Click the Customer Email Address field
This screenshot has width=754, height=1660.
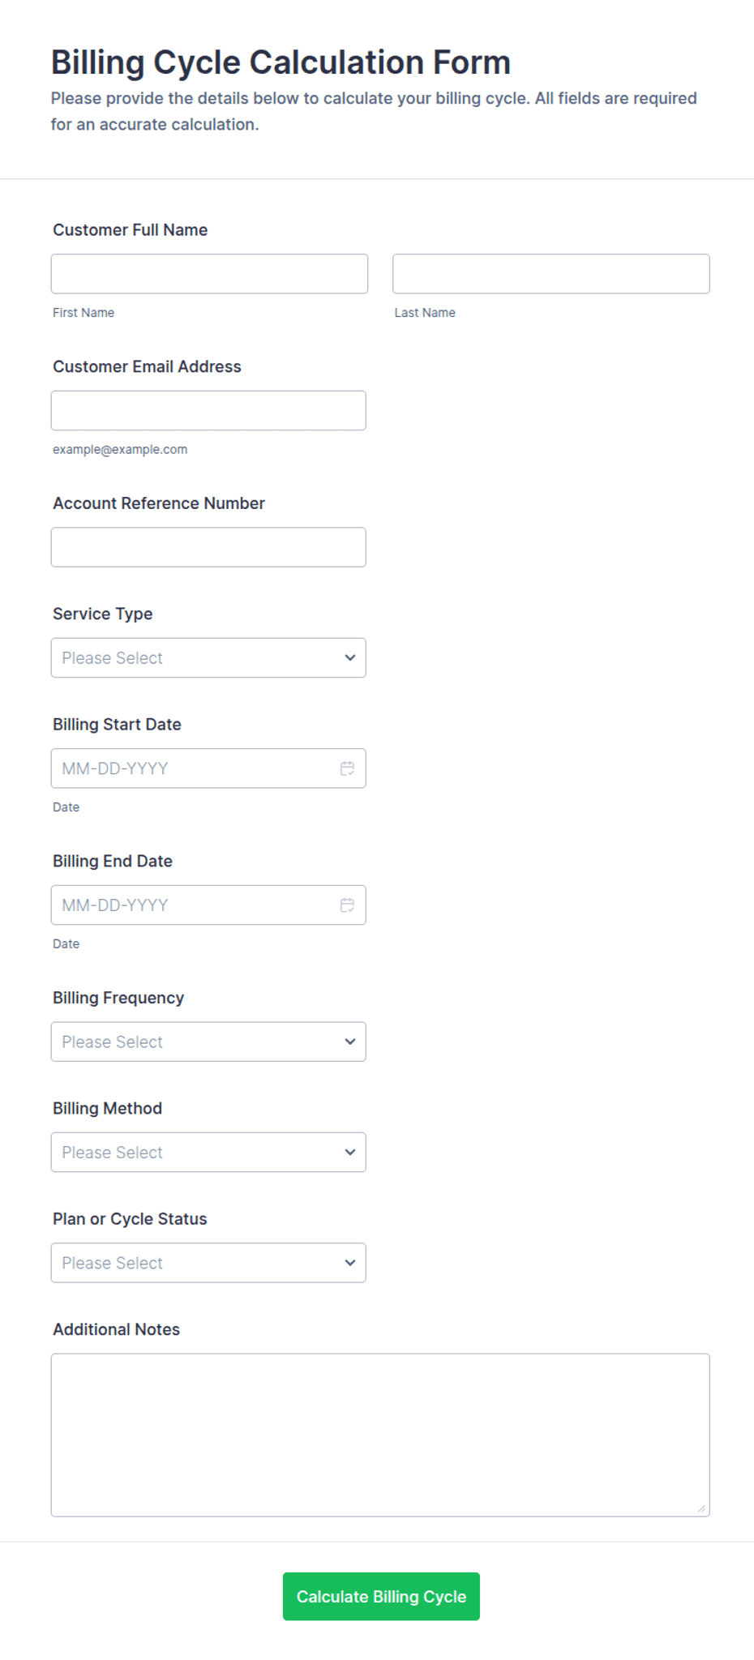click(x=208, y=411)
